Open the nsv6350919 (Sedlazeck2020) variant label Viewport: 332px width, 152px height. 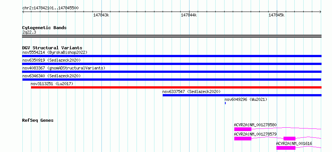point(51,60)
